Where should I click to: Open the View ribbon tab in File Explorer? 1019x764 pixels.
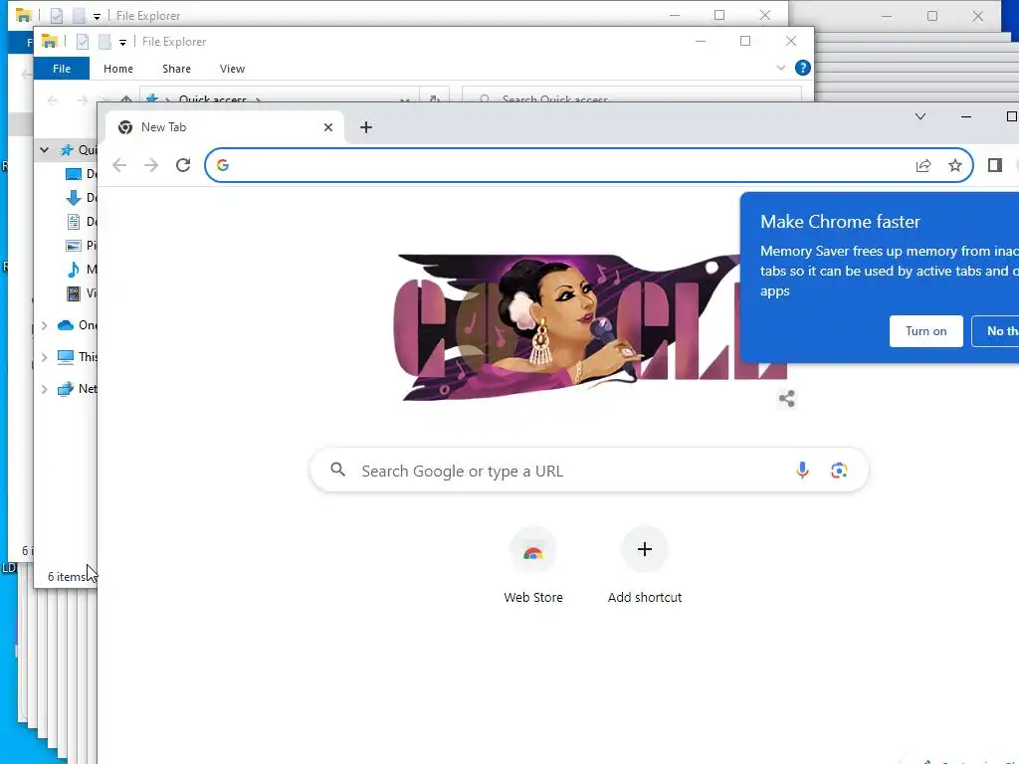click(x=232, y=69)
